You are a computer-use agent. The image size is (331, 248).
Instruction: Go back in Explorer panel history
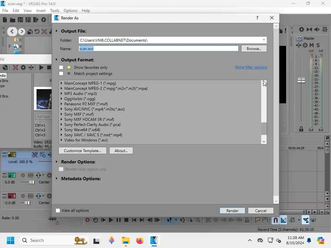tap(12, 32)
